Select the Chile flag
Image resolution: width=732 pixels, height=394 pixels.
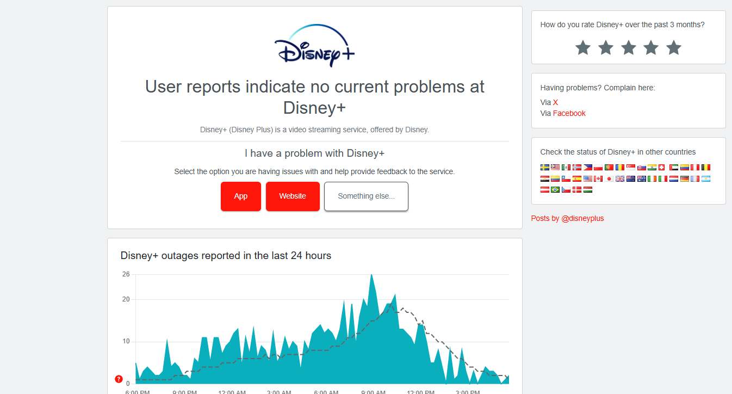tap(566, 178)
